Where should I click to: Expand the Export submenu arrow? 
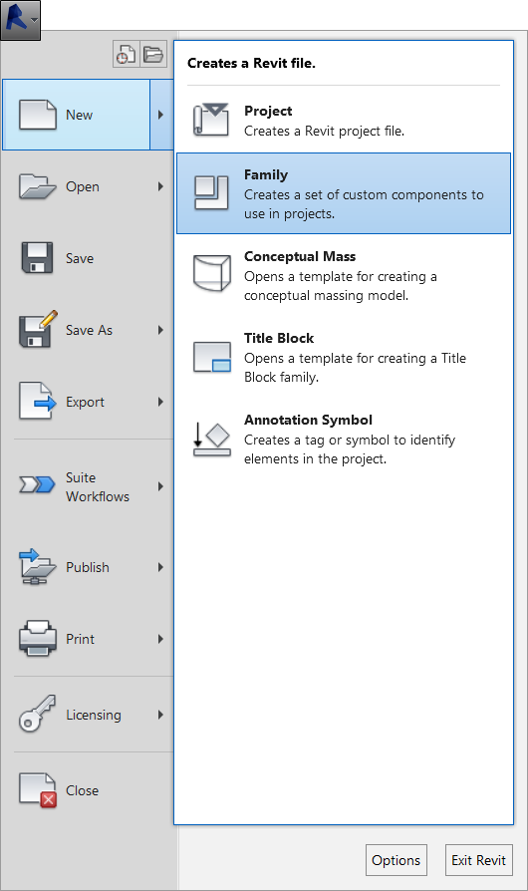click(160, 402)
